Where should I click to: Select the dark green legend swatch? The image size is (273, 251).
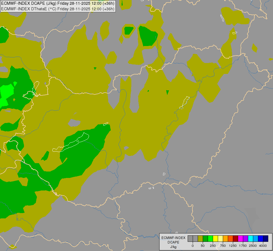coord(205,239)
